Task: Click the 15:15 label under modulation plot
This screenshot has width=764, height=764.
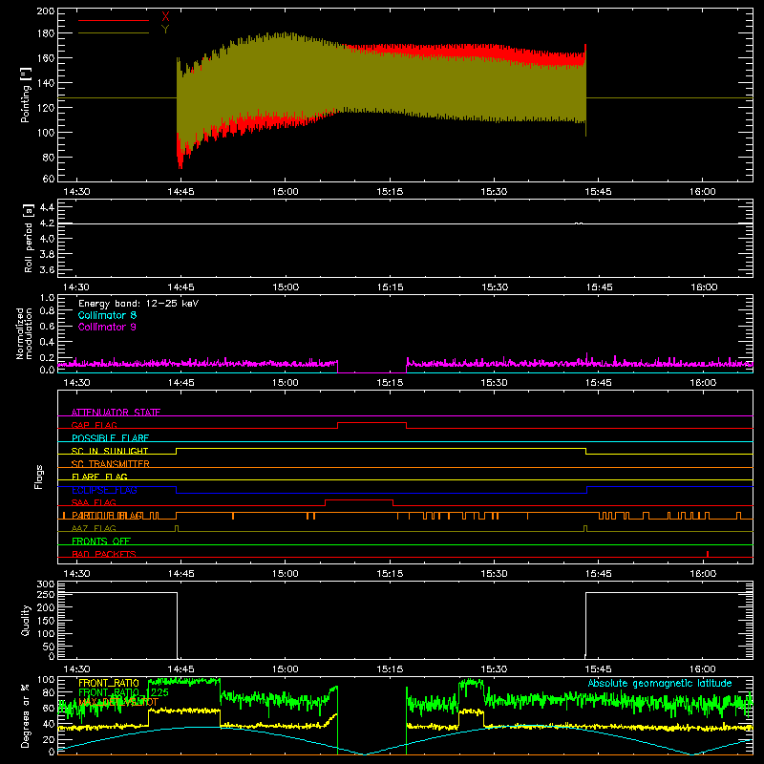Action: [x=390, y=383]
